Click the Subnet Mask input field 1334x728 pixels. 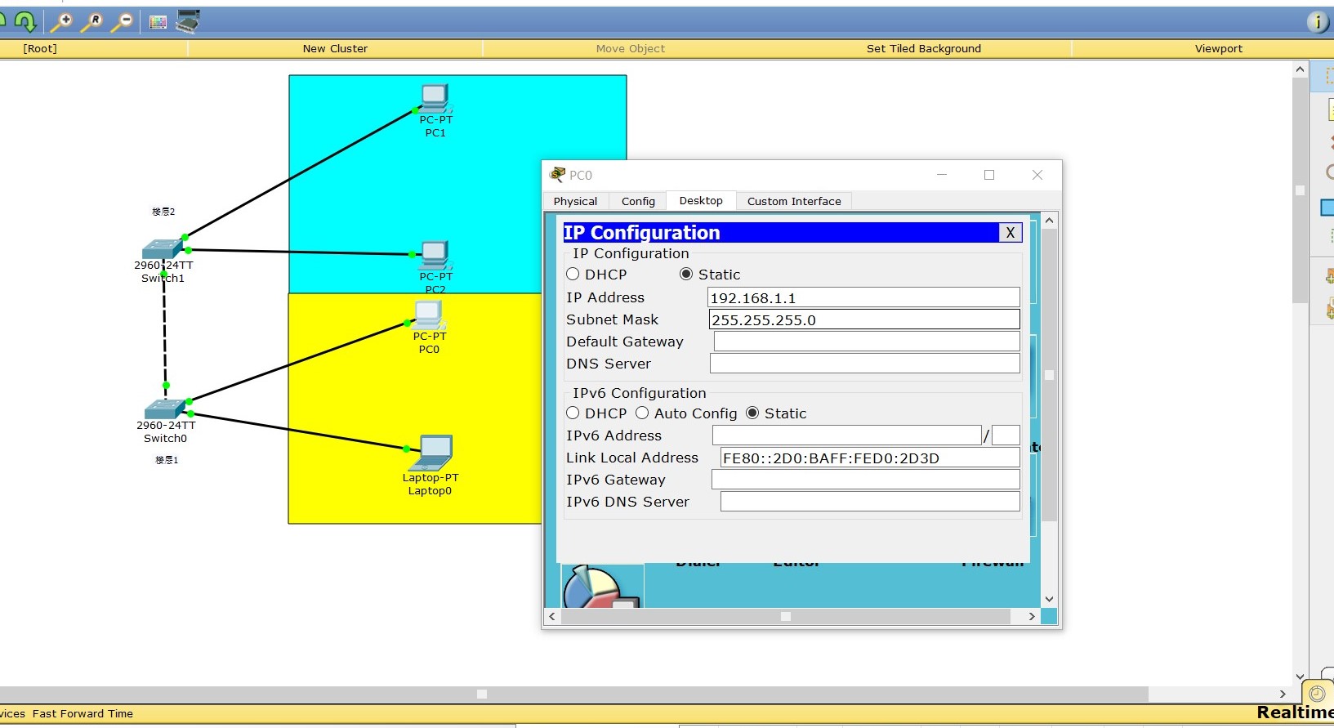point(863,319)
